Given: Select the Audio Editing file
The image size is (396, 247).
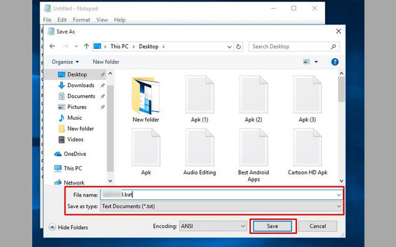Looking at the screenshot, I should click(x=199, y=148).
